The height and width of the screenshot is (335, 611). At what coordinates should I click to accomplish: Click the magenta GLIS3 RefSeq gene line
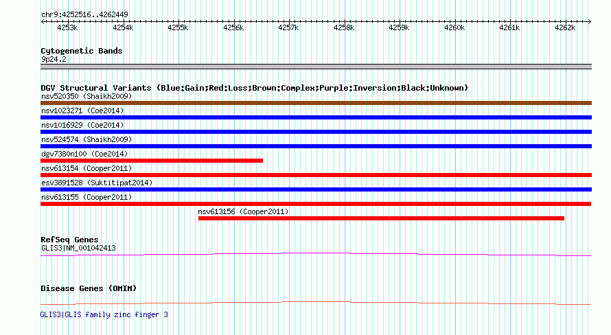click(x=316, y=255)
